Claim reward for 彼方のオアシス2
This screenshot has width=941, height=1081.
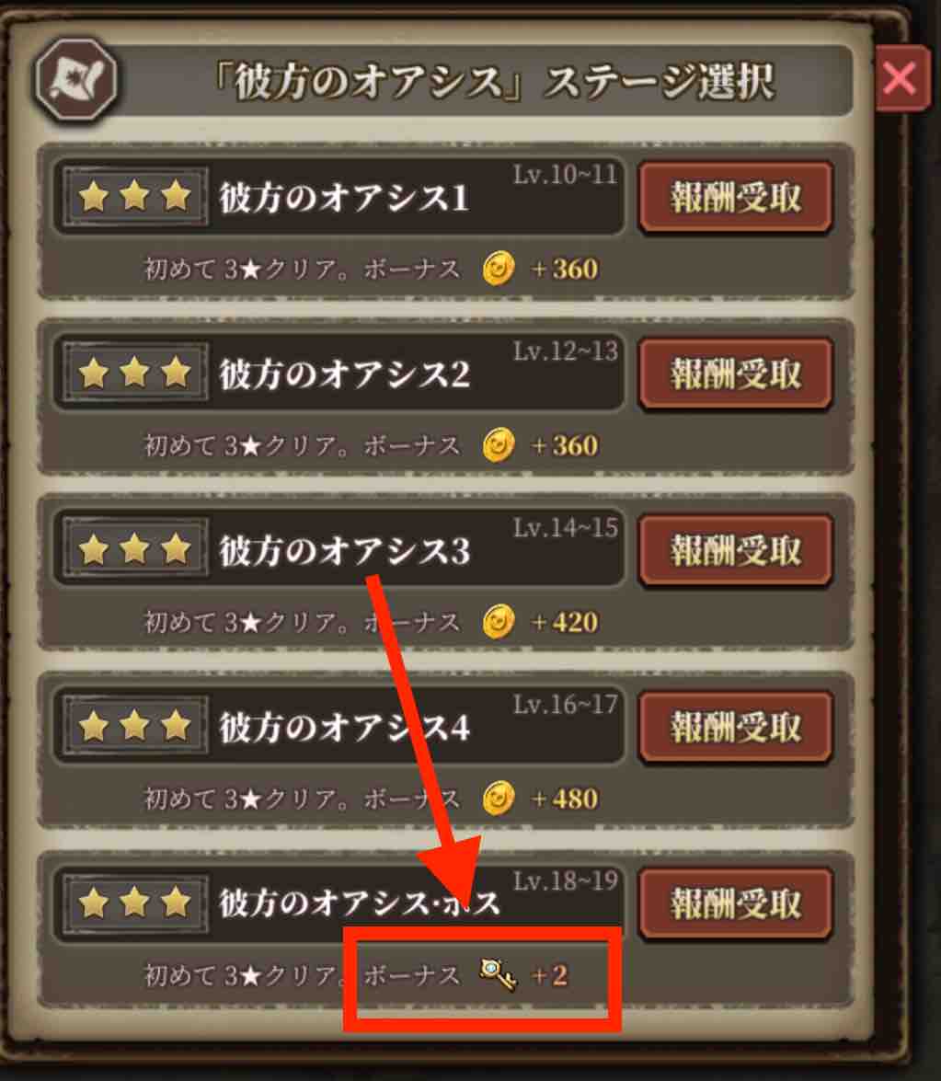(x=736, y=374)
